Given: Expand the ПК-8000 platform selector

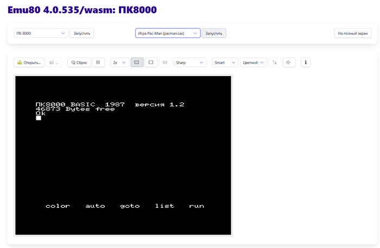Looking at the screenshot, I should click(41, 33).
